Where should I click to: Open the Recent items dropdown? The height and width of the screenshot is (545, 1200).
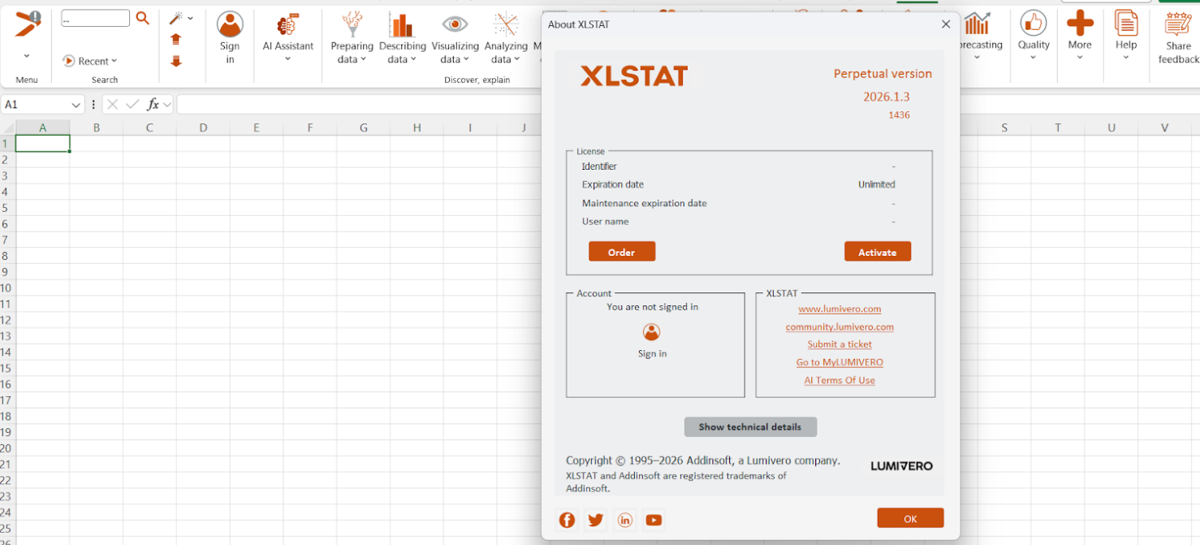[90, 61]
